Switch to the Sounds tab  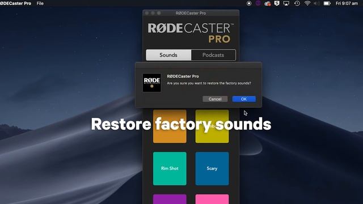pyautogui.click(x=168, y=55)
